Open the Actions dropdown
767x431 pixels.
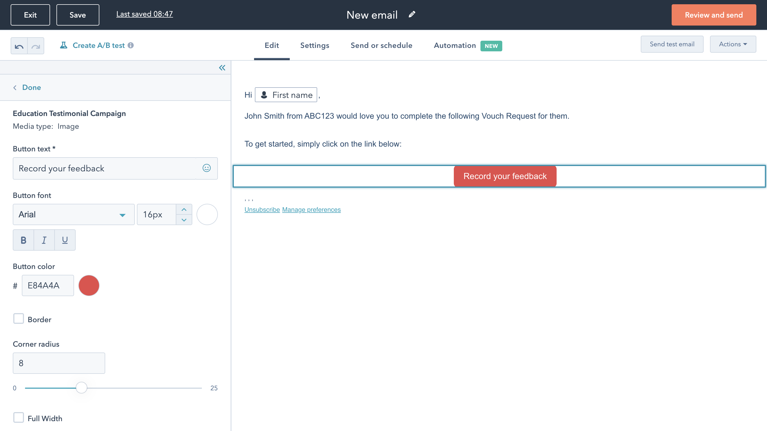(733, 44)
